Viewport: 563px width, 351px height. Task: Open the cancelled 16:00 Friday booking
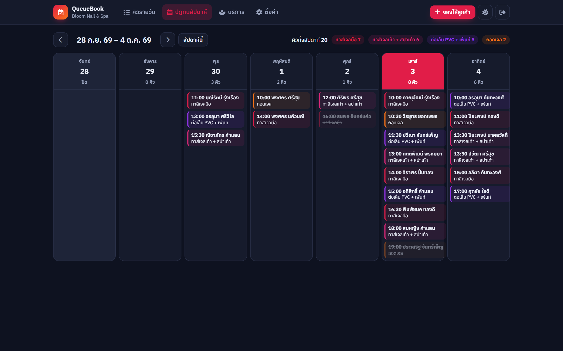click(347, 119)
